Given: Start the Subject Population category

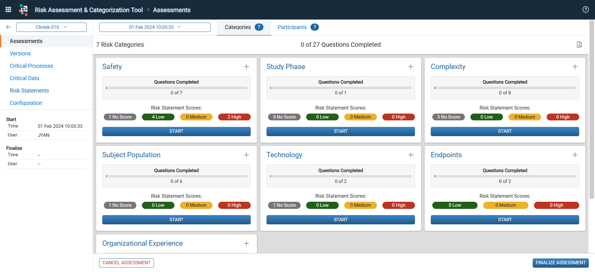Looking at the screenshot, I should 176,220.
